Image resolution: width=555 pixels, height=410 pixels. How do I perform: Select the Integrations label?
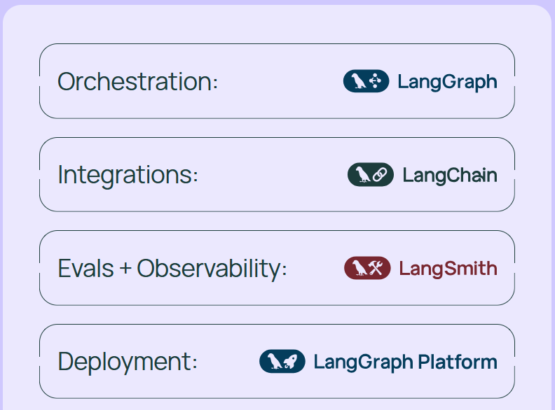tap(128, 176)
